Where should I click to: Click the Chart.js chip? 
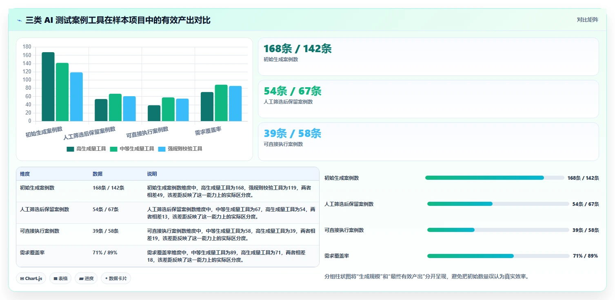click(31, 278)
